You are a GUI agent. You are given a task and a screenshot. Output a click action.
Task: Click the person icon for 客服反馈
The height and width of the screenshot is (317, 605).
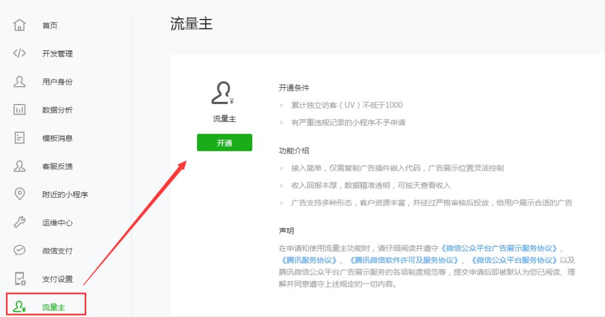[19, 166]
